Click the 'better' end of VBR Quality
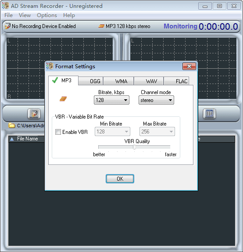Image resolution: width=243 pixels, height=252 pixels. pos(99,154)
